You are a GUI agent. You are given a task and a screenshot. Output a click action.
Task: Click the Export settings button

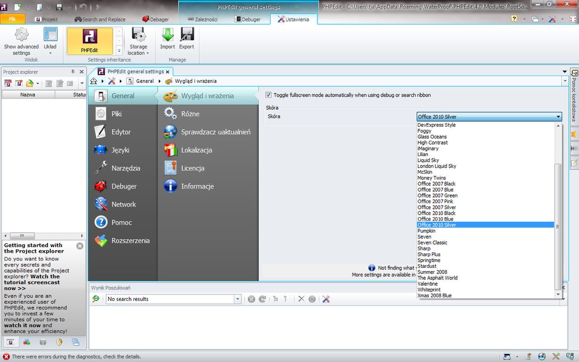pyautogui.click(x=186, y=39)
